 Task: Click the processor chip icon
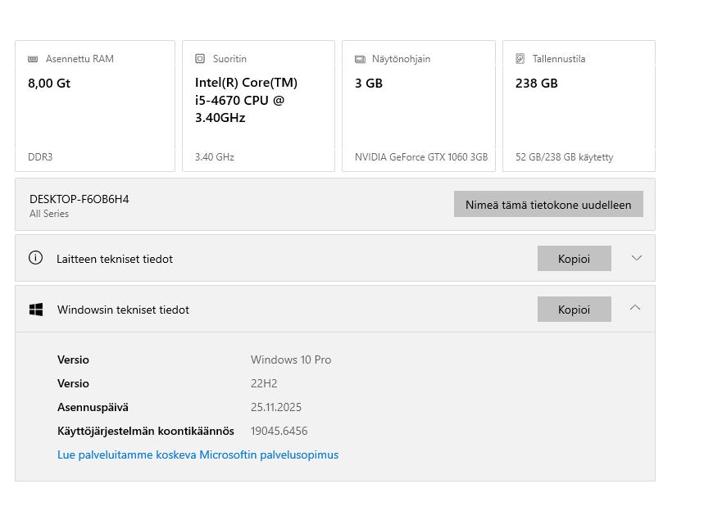(x=200, y=59)
